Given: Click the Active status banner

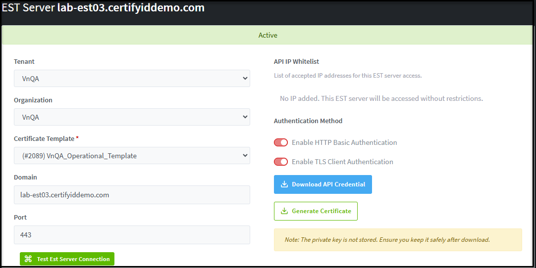Looking at the screenshot, I should point(268,35).
